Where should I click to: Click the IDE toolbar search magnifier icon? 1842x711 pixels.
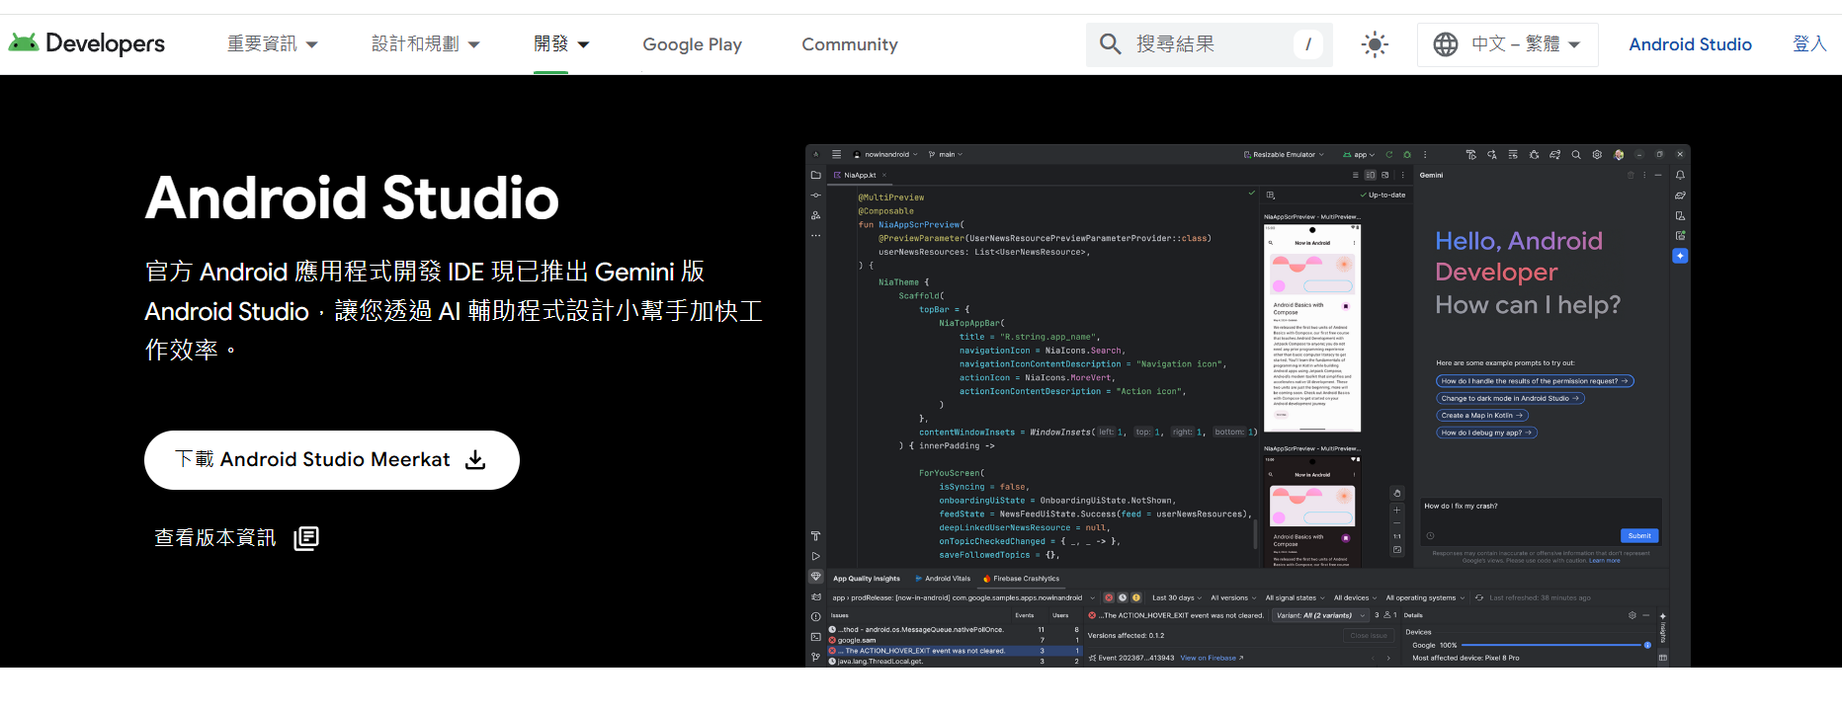click(x=1576, y=154)
